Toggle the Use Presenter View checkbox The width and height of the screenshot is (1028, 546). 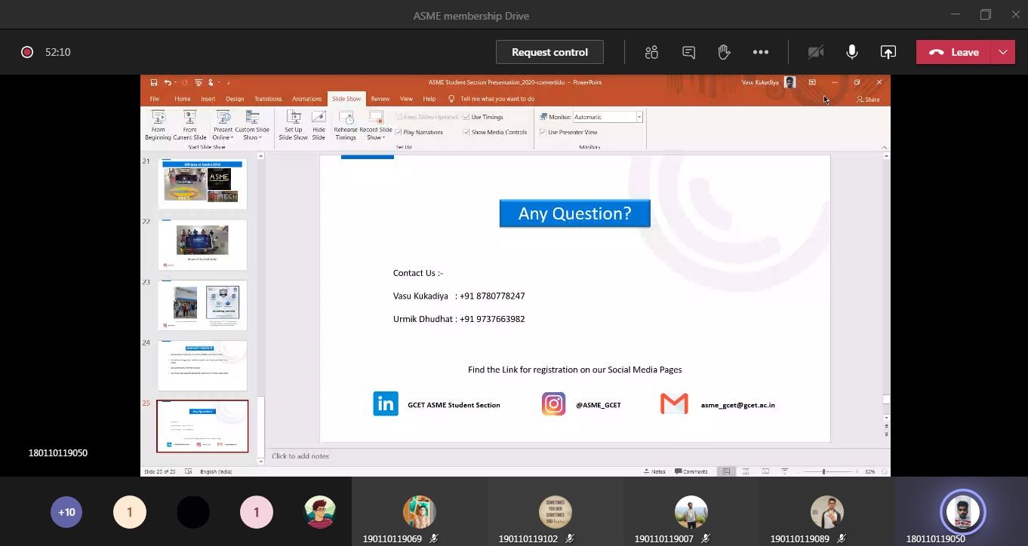coord(543,132)
